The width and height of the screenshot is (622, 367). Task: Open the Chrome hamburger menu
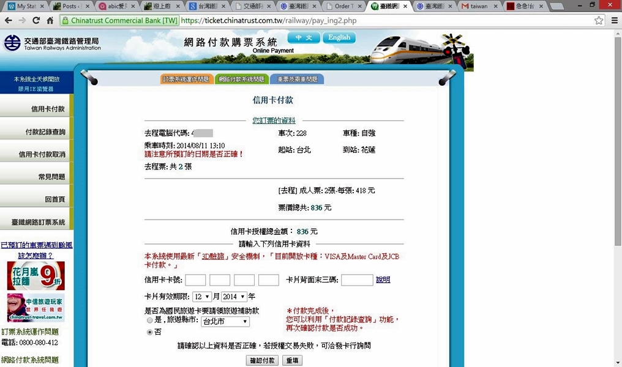(x=613, y=20)
